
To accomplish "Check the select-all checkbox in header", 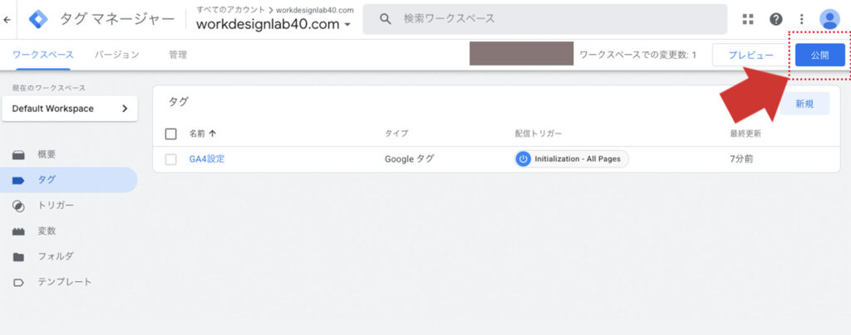I will pyautogui.click(x=171, y=134).
